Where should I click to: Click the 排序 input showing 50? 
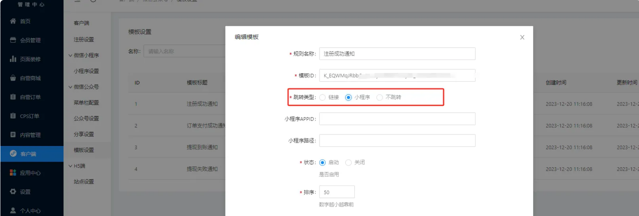pyautogui.click(x=337, y=192)
